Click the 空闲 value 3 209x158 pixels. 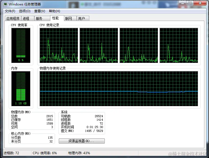point(52,127)
